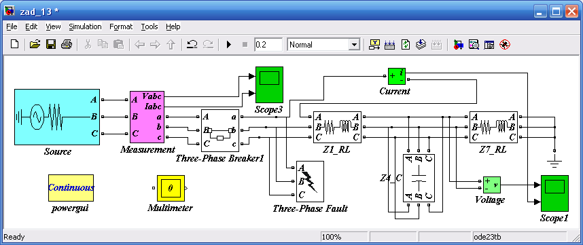Select the pink Measurement block

[x=147, y=117]
